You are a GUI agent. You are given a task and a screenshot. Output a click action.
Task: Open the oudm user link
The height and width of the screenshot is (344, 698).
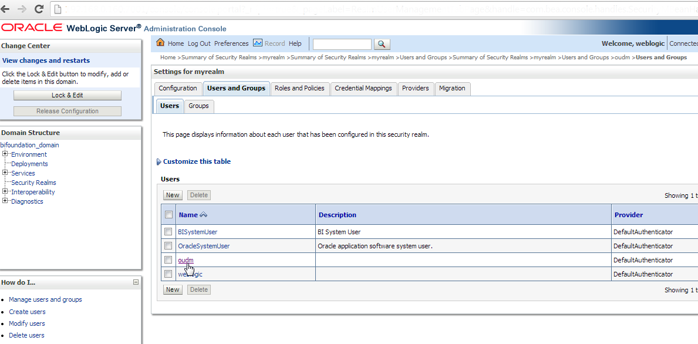(186, 260)
